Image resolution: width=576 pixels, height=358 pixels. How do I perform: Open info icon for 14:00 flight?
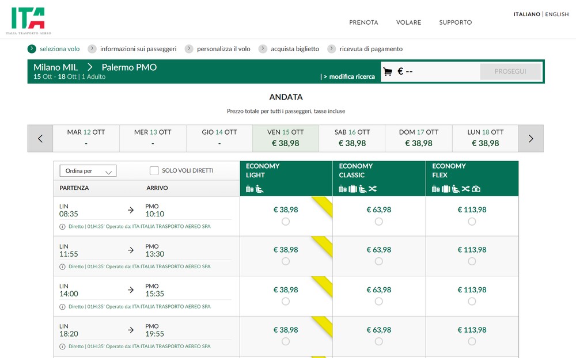tap(62, 307)
